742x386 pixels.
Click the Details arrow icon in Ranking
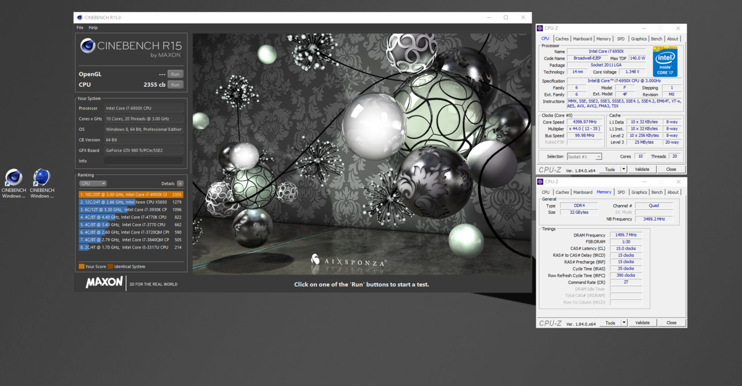[180, 183]
